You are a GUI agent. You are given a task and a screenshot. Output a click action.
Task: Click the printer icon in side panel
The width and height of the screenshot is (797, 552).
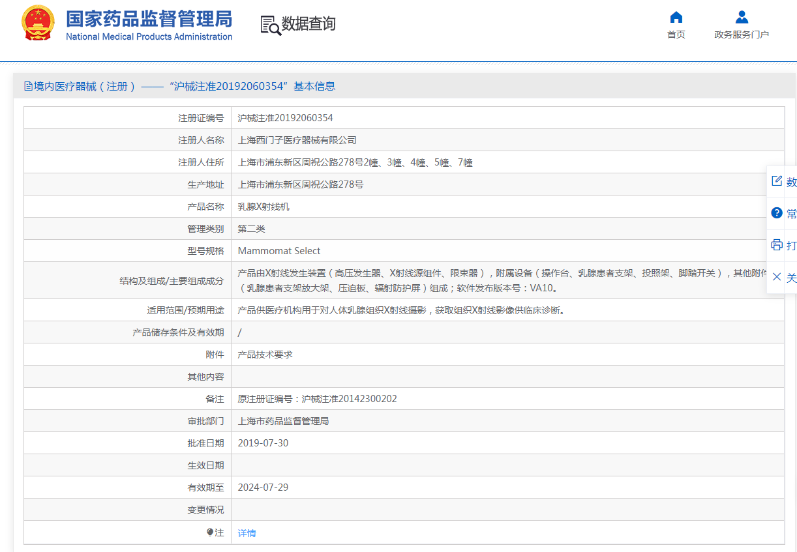pyautogui.click(x=777, y=245)
